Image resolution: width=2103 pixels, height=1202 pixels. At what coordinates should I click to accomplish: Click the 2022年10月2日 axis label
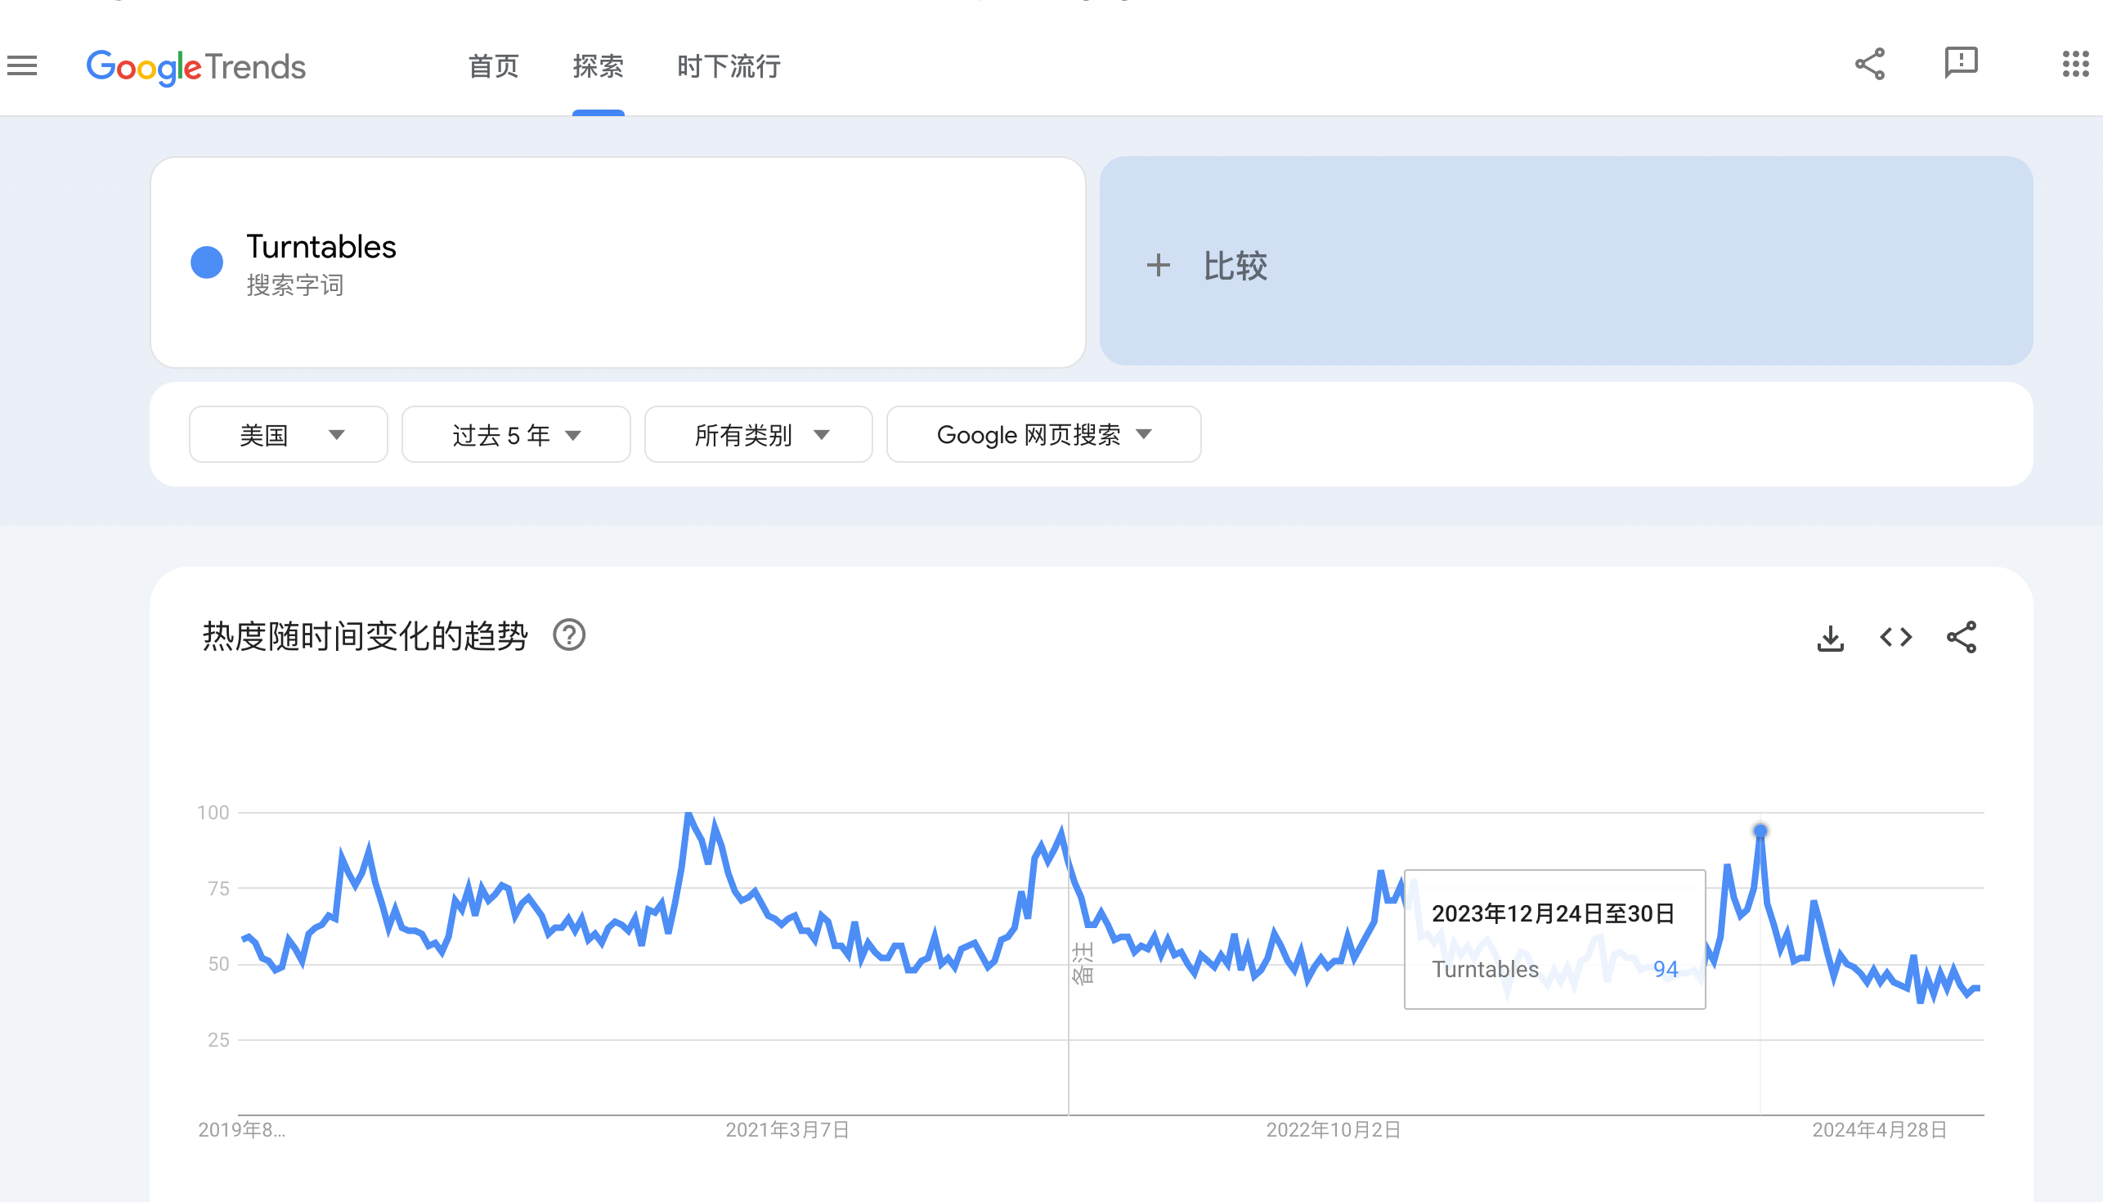(x=1334, y=1130)
